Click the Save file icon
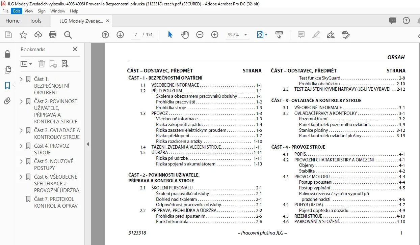Screen dimensions: 420x245 (8, 35)
